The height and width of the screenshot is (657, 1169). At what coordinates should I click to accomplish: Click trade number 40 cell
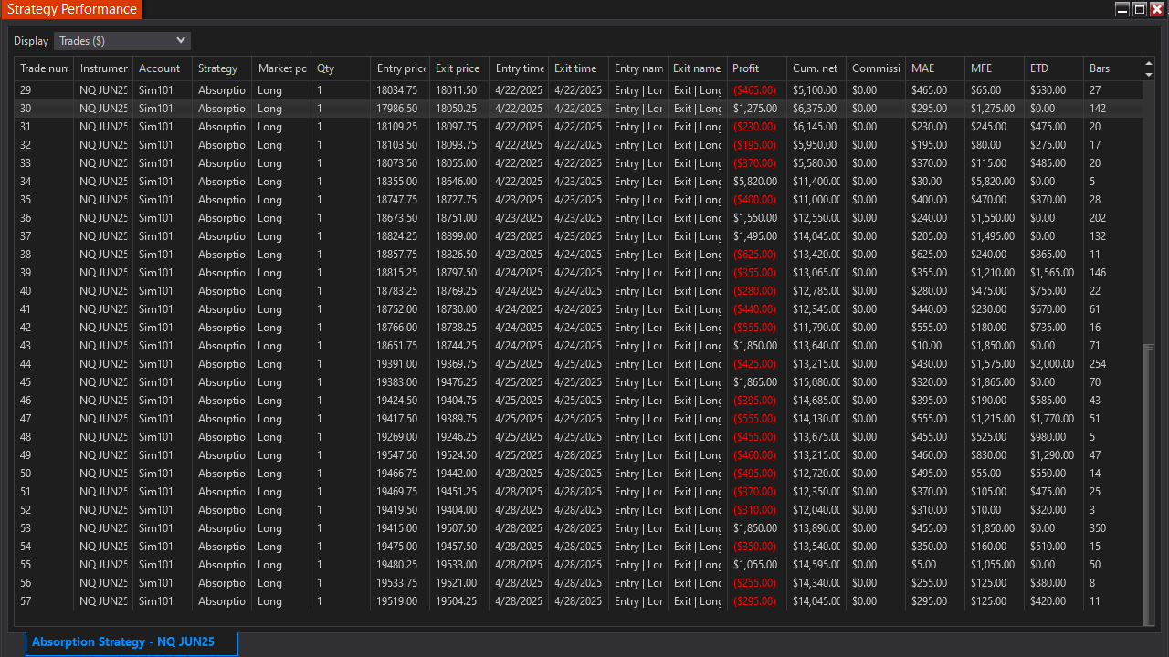pos(44,291)
